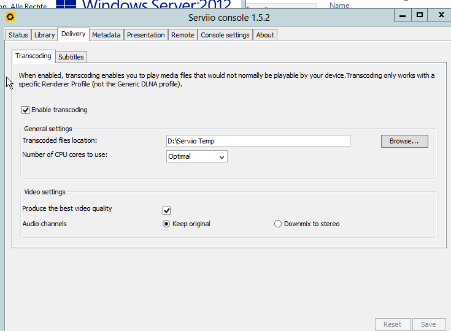Open the Metadata tab
The width and height of the screenshot is (451, 331).
(x=106, y=35)
